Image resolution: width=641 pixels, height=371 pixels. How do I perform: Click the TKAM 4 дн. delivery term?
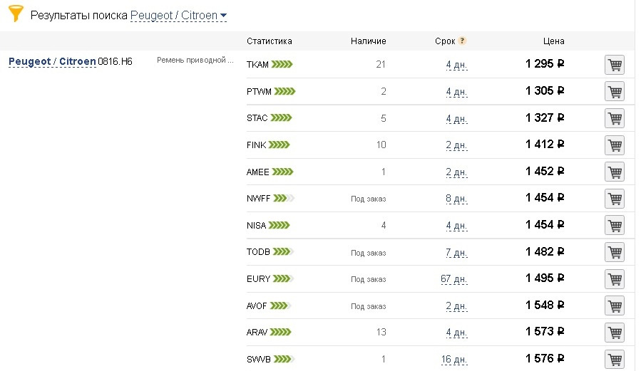pyautogui.click(x=456, y=65)
